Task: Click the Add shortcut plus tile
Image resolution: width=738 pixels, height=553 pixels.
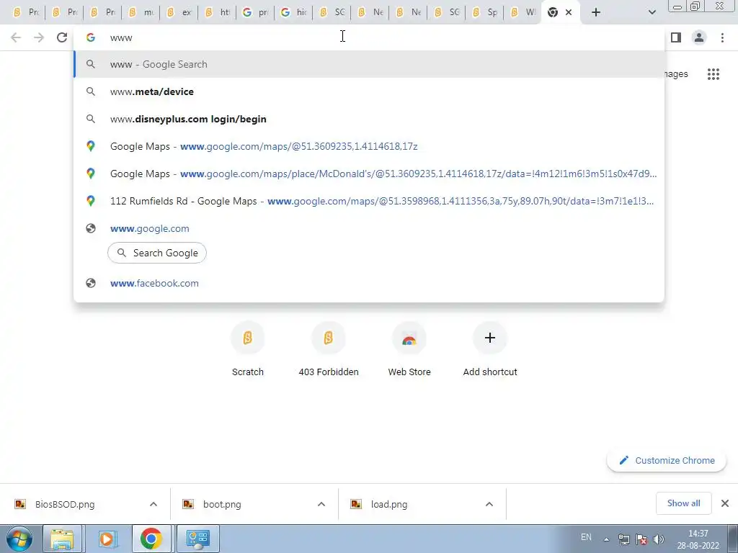Action: point(490,349)
